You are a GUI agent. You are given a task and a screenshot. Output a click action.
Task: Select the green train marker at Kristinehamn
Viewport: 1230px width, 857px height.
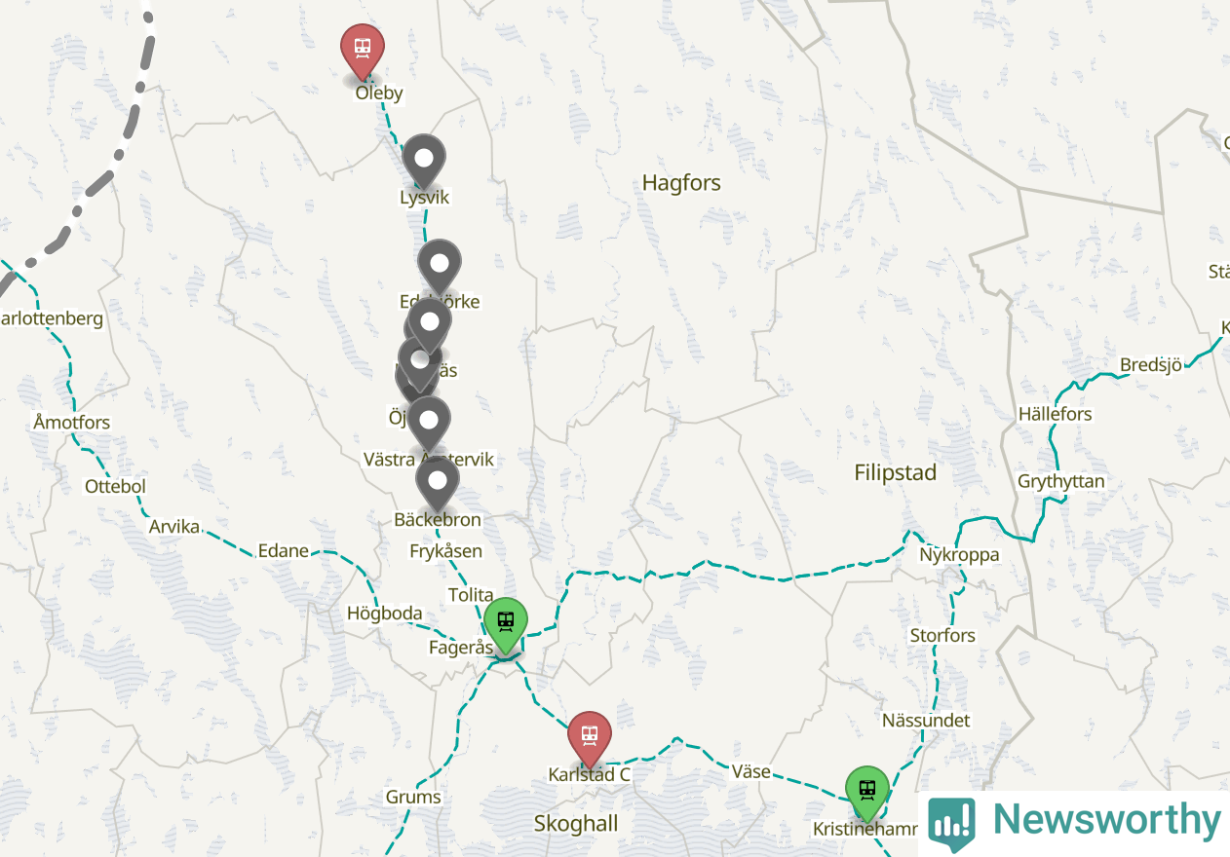click(866, 793)
